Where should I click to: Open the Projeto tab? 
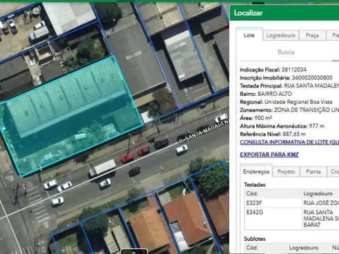(x=286, y=172)
